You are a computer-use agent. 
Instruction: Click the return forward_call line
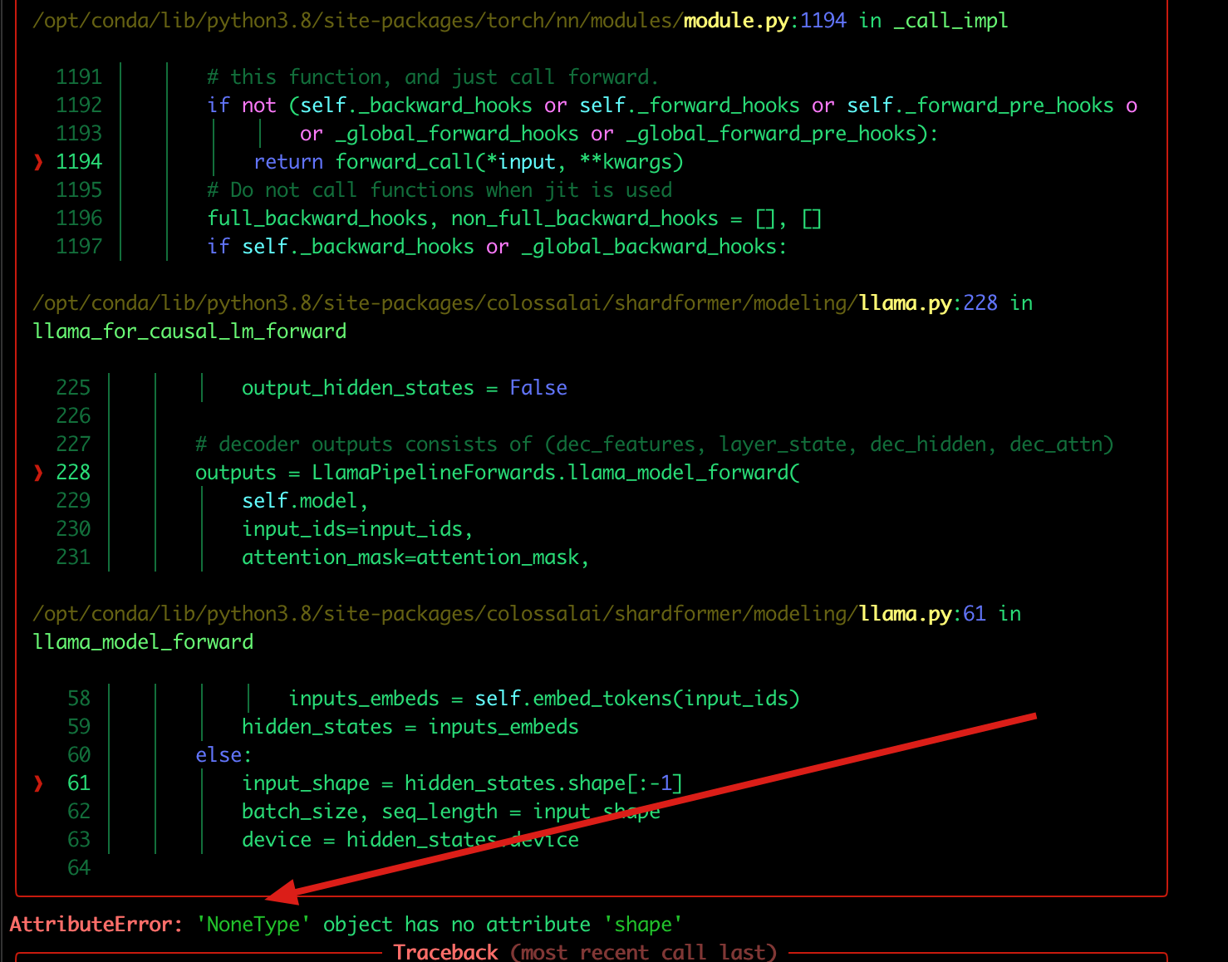[x=469, y=161]
